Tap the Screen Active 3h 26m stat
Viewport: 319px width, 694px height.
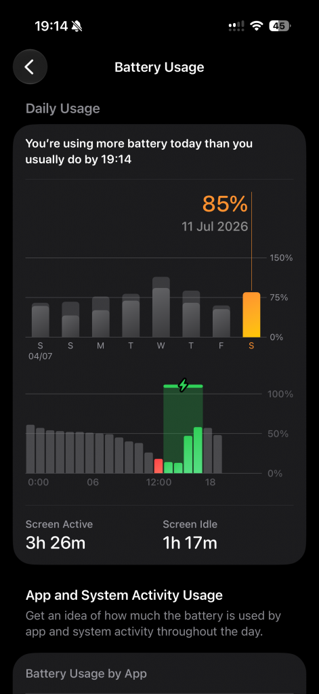tap(60, 535)
